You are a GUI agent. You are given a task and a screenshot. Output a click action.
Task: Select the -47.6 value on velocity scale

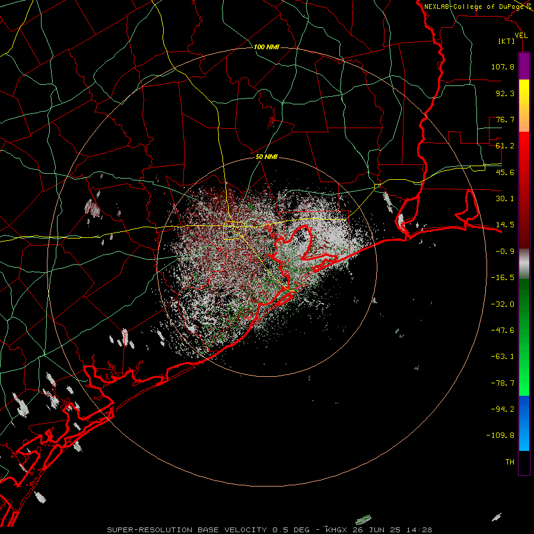pyautogui.click(x=503, y=330)
